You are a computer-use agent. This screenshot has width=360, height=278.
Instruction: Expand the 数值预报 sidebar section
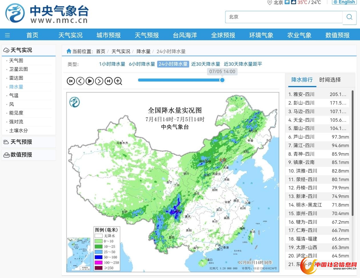pos(21,155)
